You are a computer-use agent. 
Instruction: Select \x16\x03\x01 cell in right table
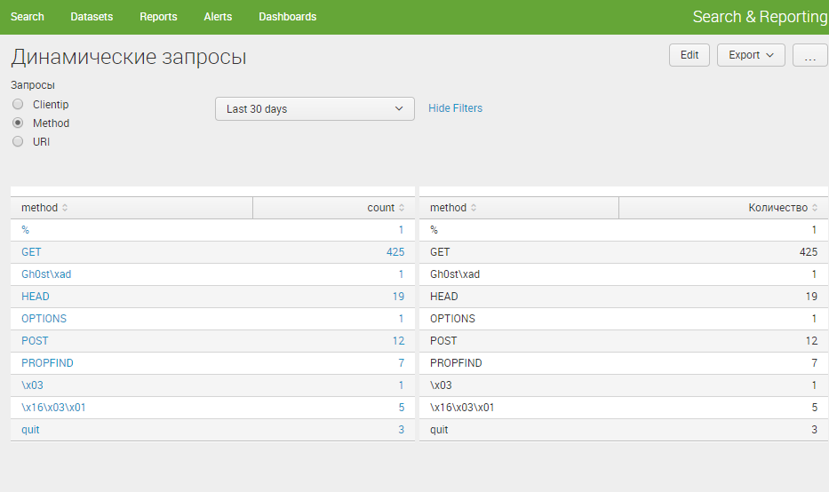[462, 408]
